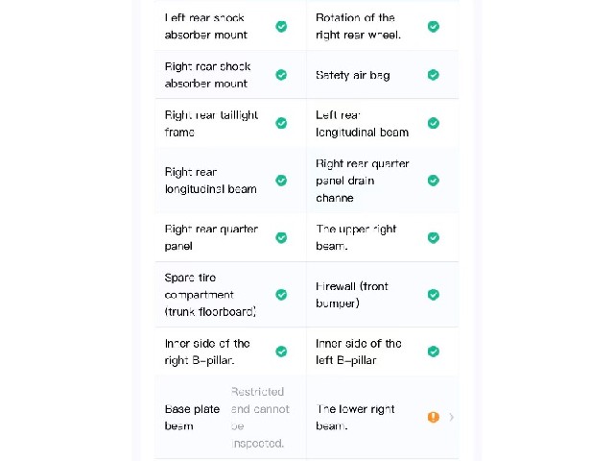Click green check for Spare tire compartment
The height and width of the screenshot is (461, 614).
tap(281, 295)
